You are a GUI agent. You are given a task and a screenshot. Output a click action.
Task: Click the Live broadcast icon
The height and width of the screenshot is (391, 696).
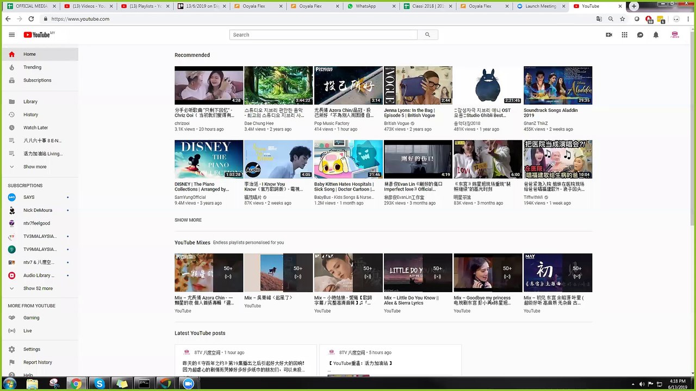[12, 331]
